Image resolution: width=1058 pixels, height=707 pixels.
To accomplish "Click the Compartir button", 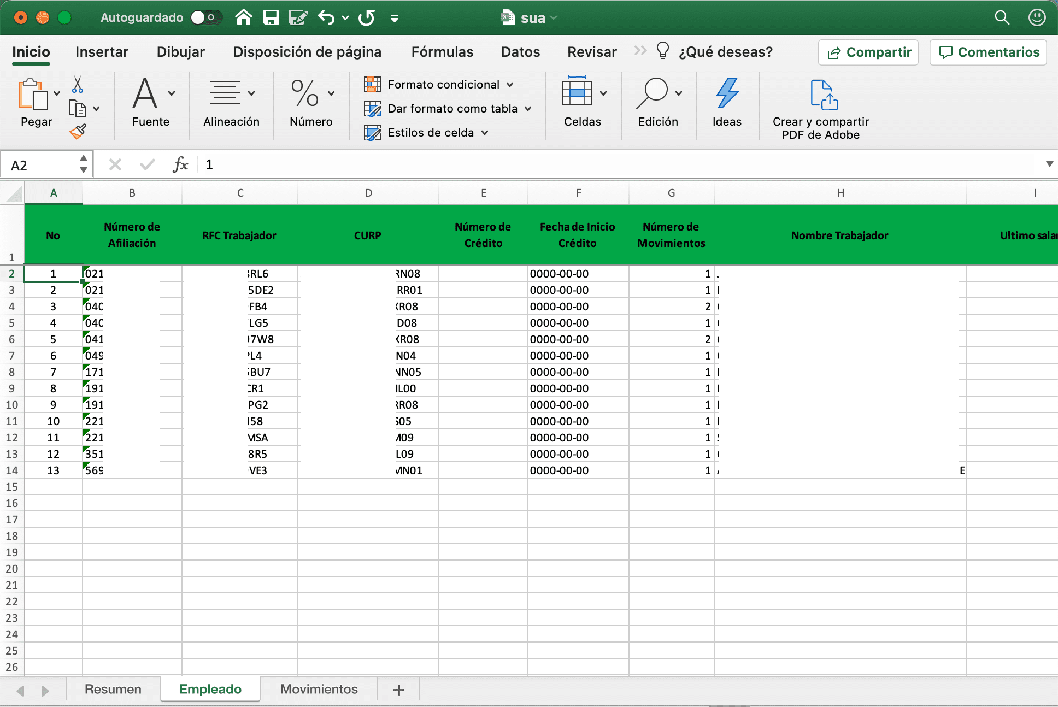I will (868, 52).
